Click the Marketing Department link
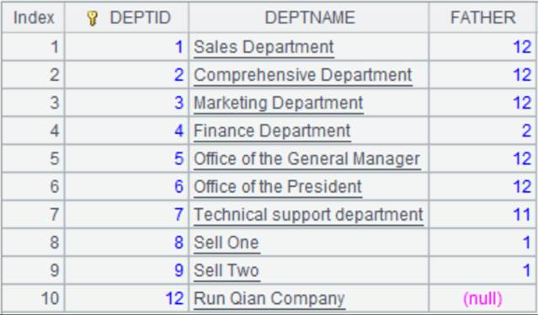The width and height of the screenshot is (538, 315). tap(279, 103)
